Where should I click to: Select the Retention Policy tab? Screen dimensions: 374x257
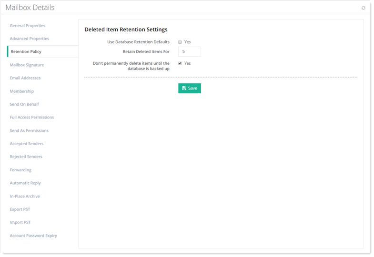pyautogui.click(x=27, y=52)
